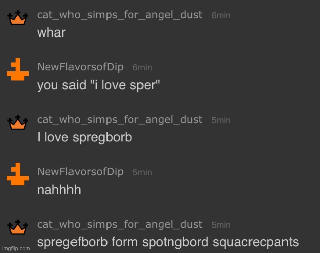
Task: Click the 5min timestamp above "spregefborb form" message
Action: tap(221, 225)
